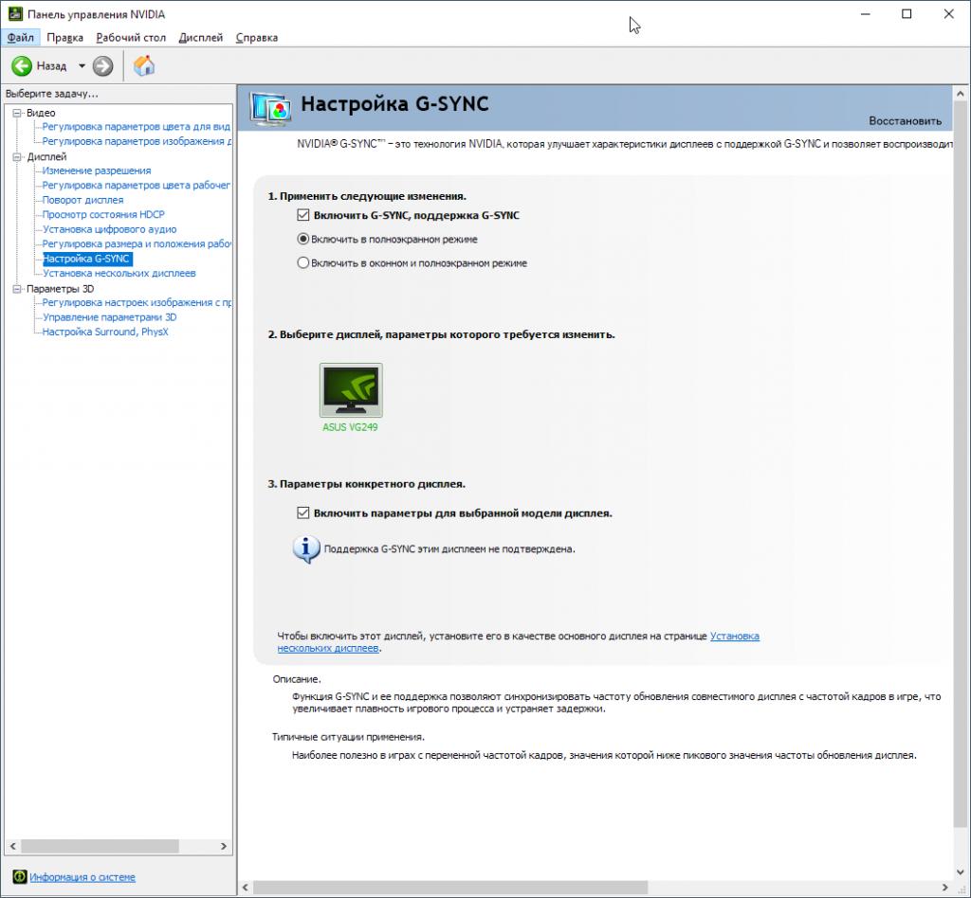Select Включить в оконном и полноэкранном режиме
This screenshot has height=898, width=971.
click(302, 262)
